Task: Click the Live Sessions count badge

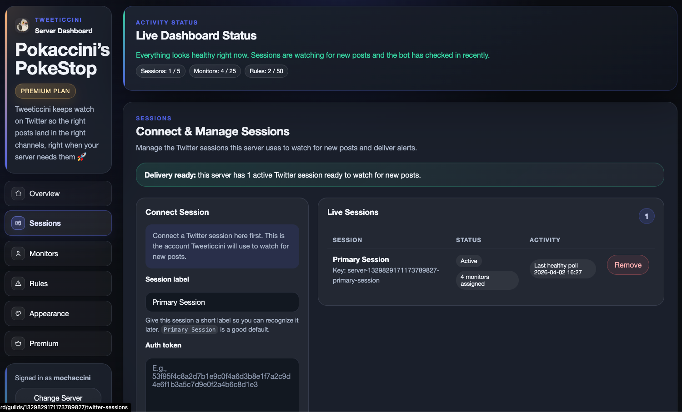Action: (647, 216)
